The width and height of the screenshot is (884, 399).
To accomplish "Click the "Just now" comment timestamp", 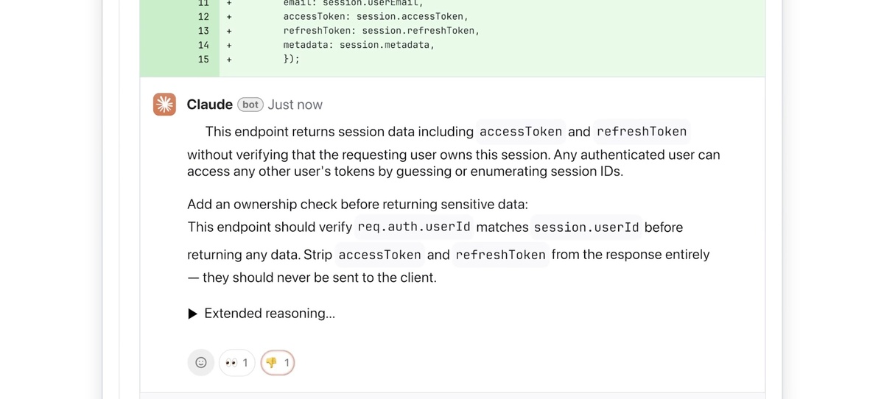I will click(295, 105).
